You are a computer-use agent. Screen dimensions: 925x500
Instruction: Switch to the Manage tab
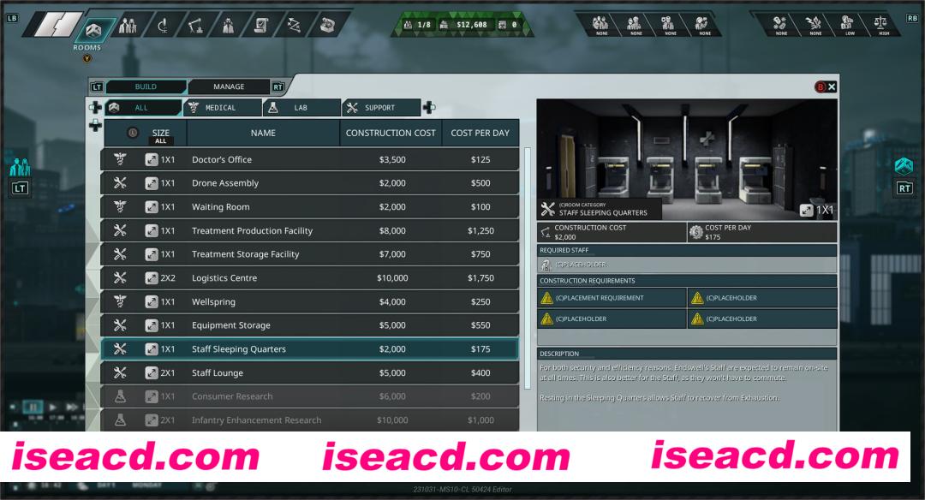(229, 86)
